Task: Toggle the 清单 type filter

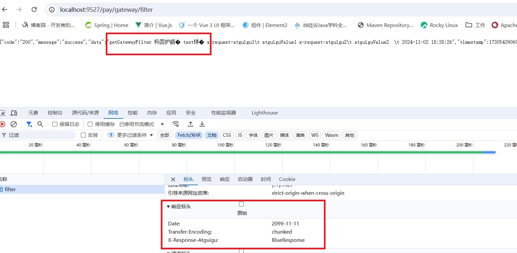Action: 300,135
